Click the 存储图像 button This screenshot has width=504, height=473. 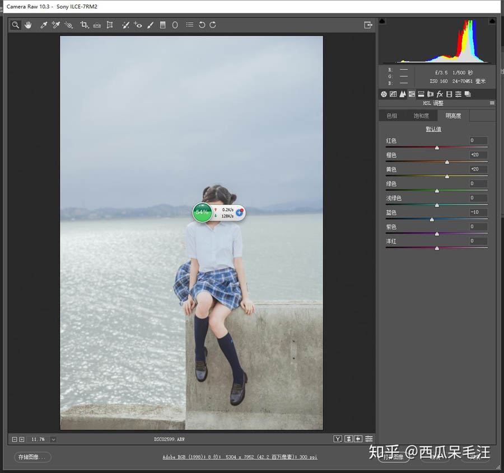point(32,457)
